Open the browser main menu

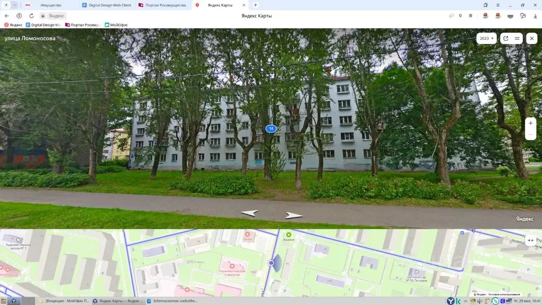pos(498,5)
